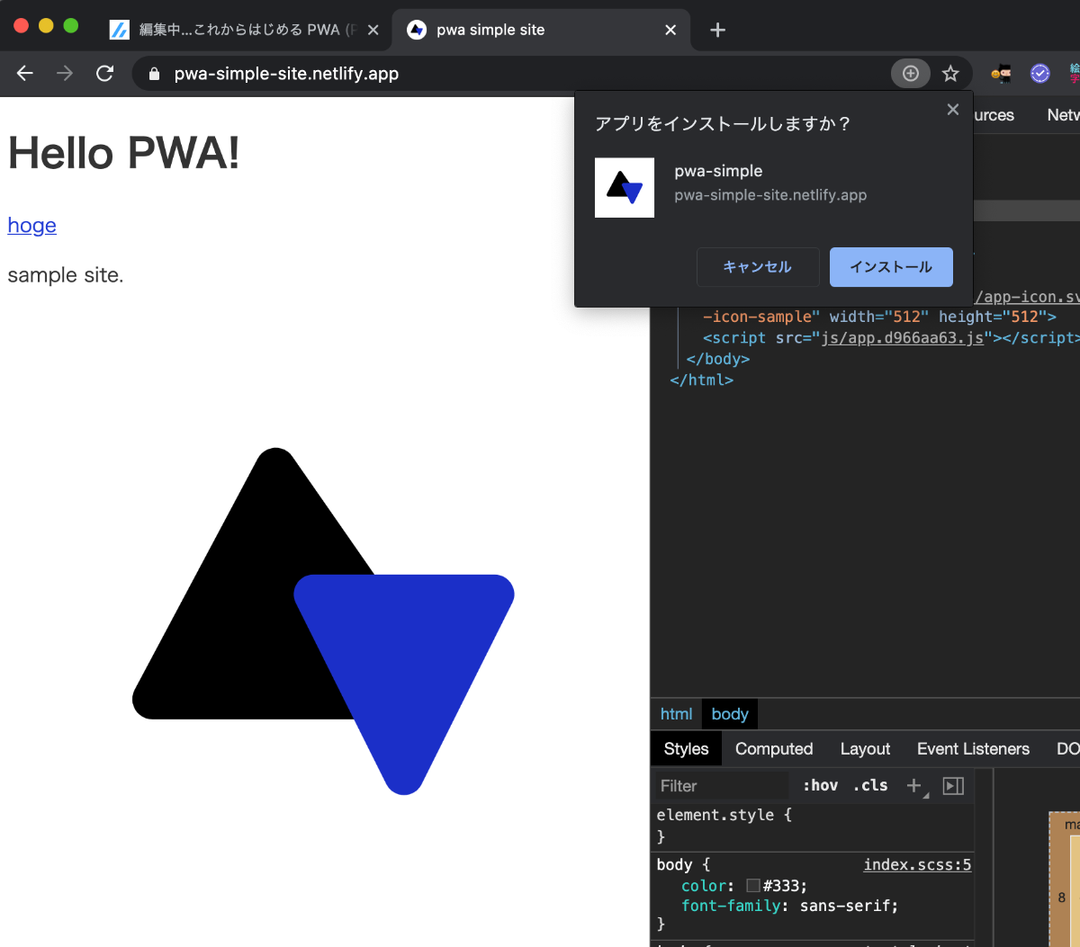Click the large triangle logo image
1080x947 pixels.
pos(324,622)
